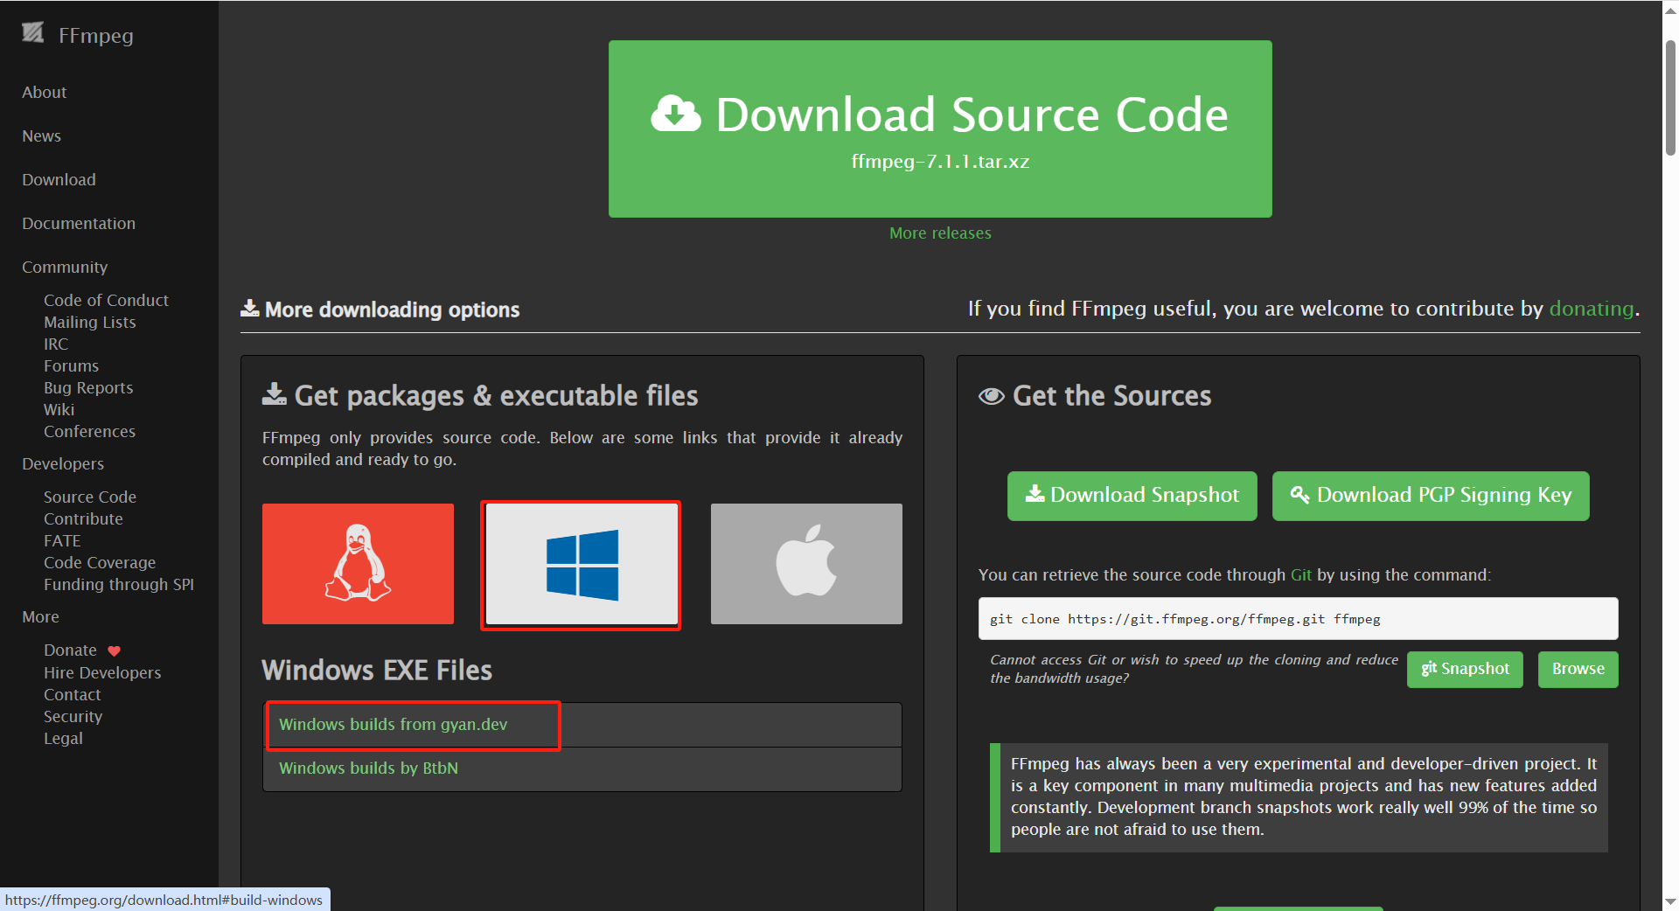Follow the donating link
The image size is (1679, 911).
click(1591, 309)
